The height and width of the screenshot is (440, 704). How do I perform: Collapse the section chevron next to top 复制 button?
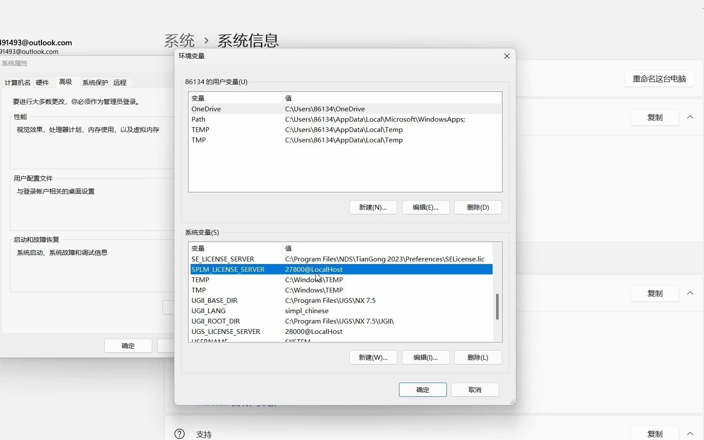tap(690, 117)
